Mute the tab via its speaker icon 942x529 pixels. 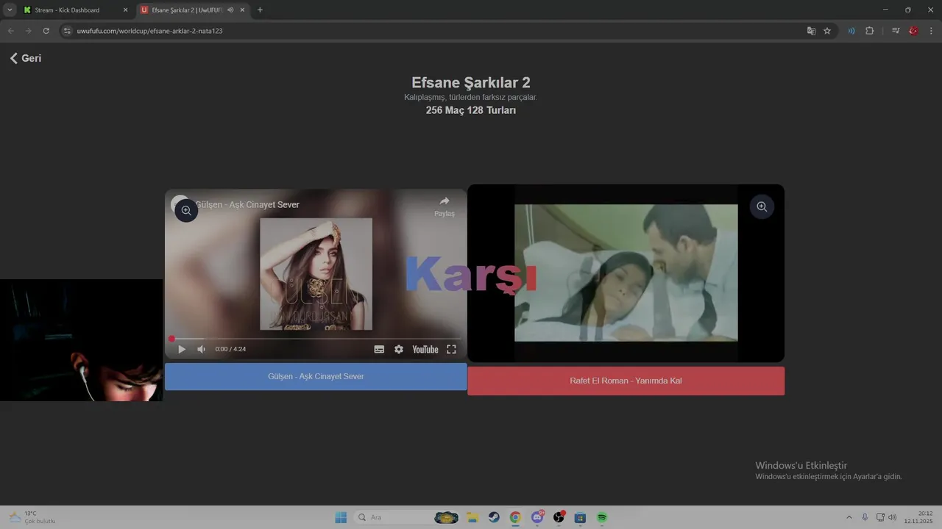(230, 10)
